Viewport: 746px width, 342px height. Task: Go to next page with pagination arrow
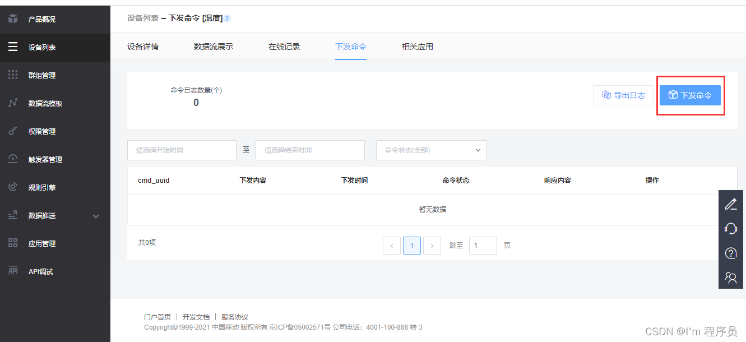pyautogui.click(x=432, y=245)
